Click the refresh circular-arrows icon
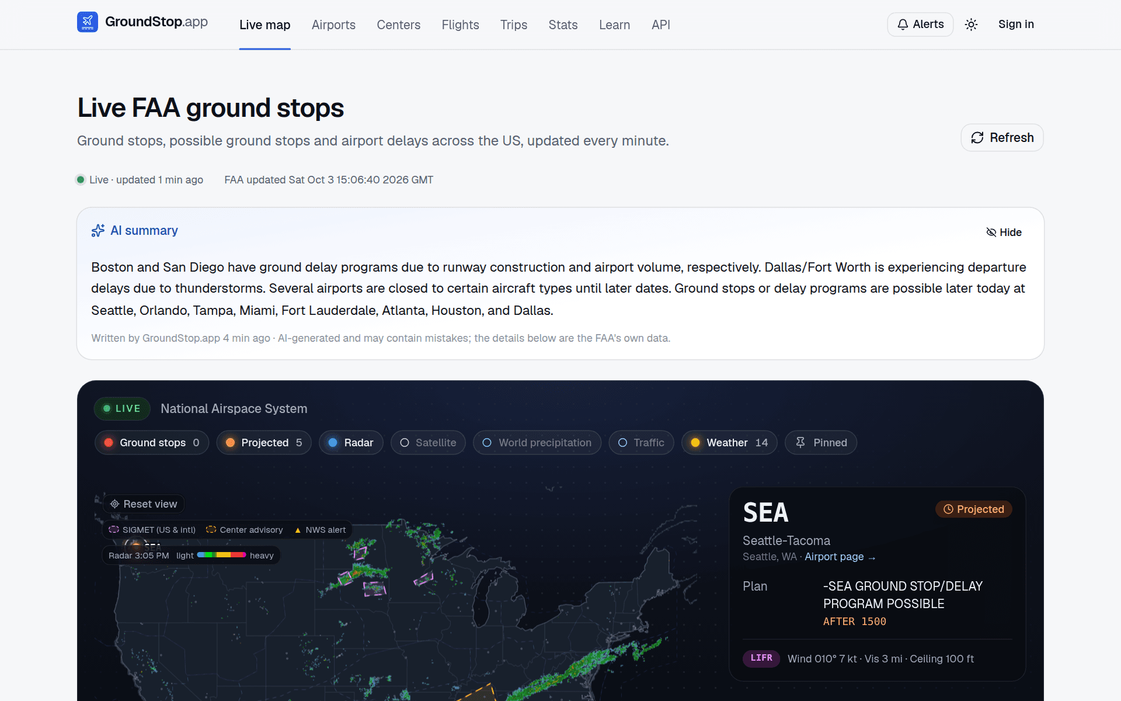The height and width of the screenshot is (701, 1121). pos(977,138)
